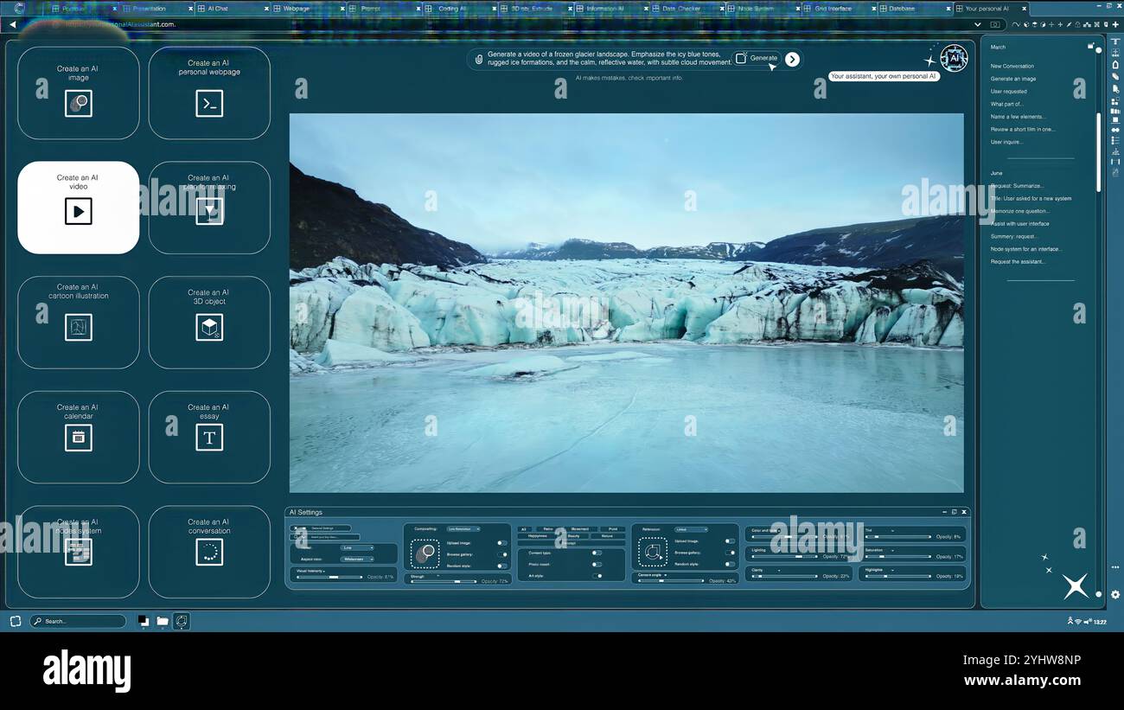Toggle the Content type switch
Viewport: 1124px width, 710px height.
pyautogui.click(x=597, y=553)
